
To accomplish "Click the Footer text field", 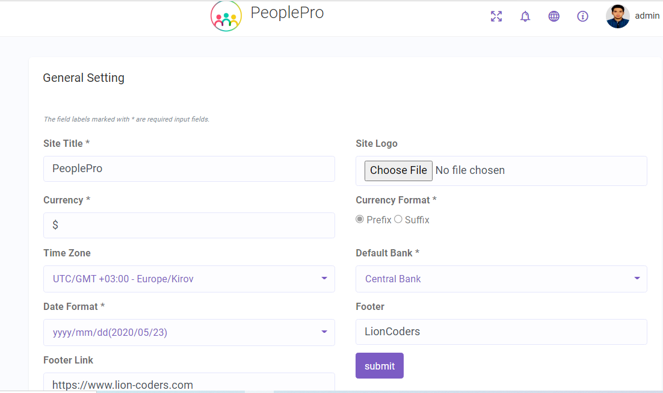I will (x=501, y=332).
